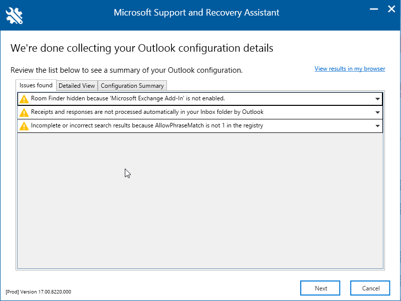Select the Room Finder hidden issue text

point(128,98)
